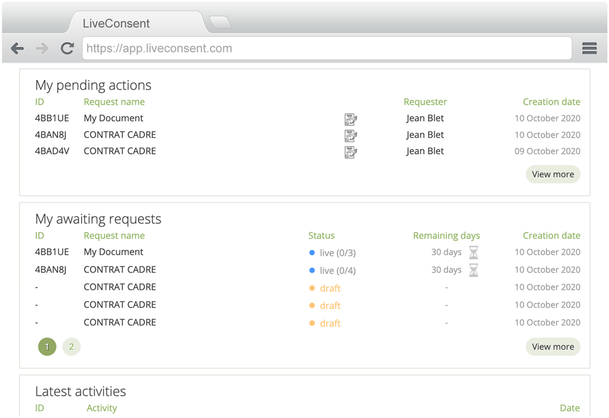Reload the page with refresh icon

pos(67,49)
